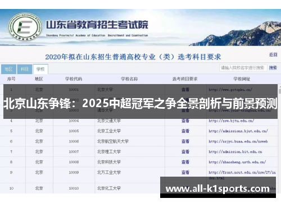This screenshot has height=203, width=281.
Task: Focus the school name search field
Action: tap(243, 68)
